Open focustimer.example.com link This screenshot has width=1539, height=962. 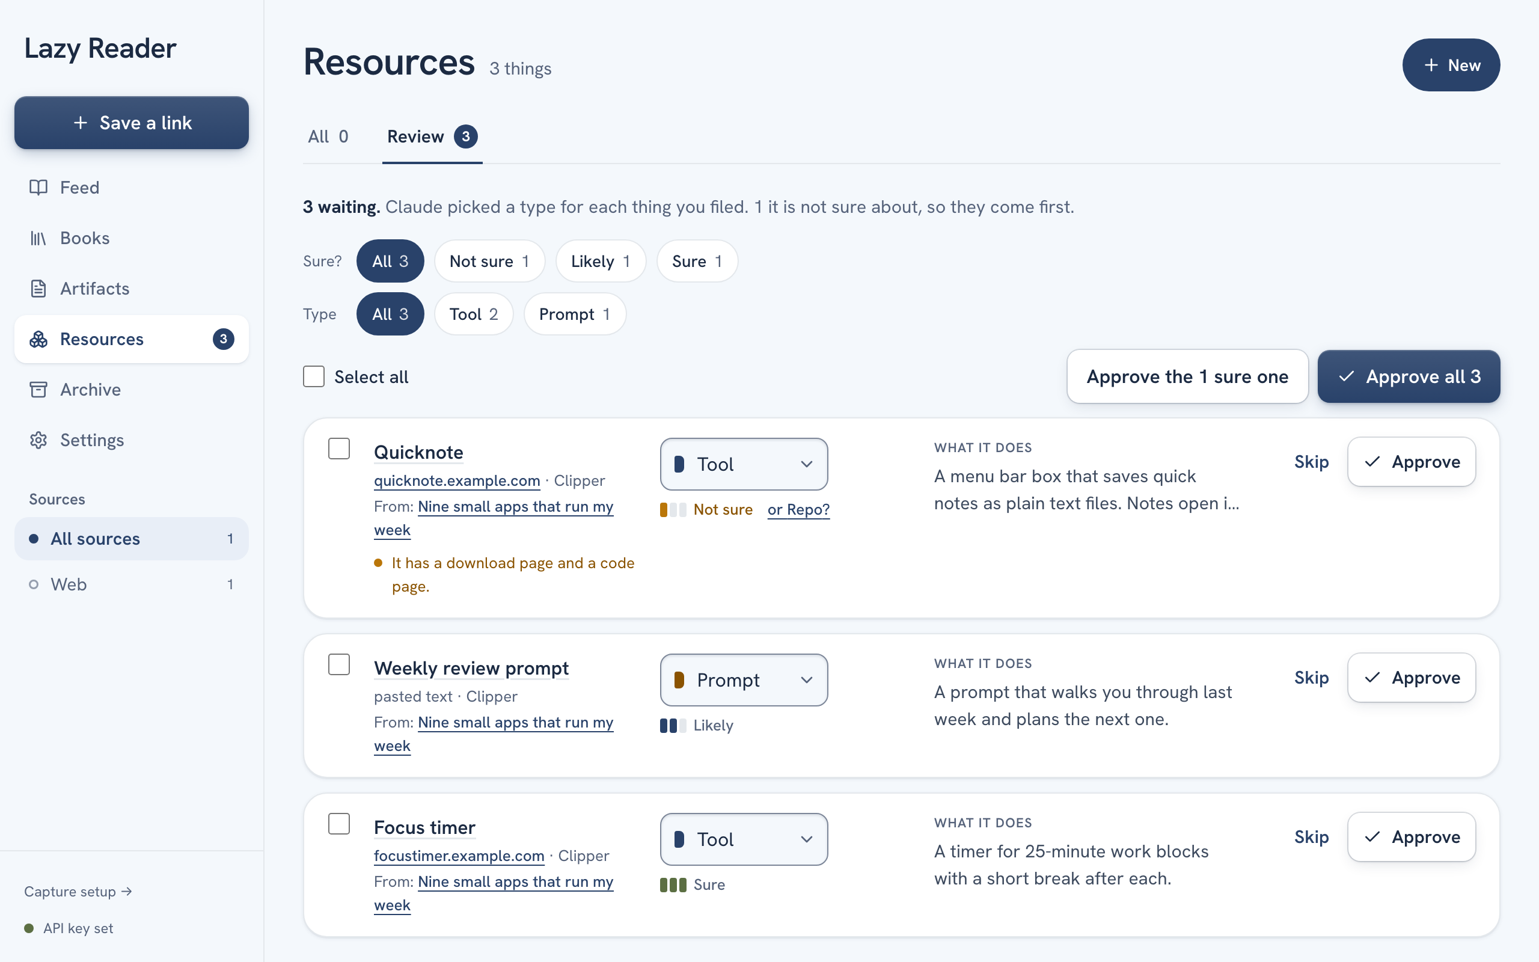(459, 856)
